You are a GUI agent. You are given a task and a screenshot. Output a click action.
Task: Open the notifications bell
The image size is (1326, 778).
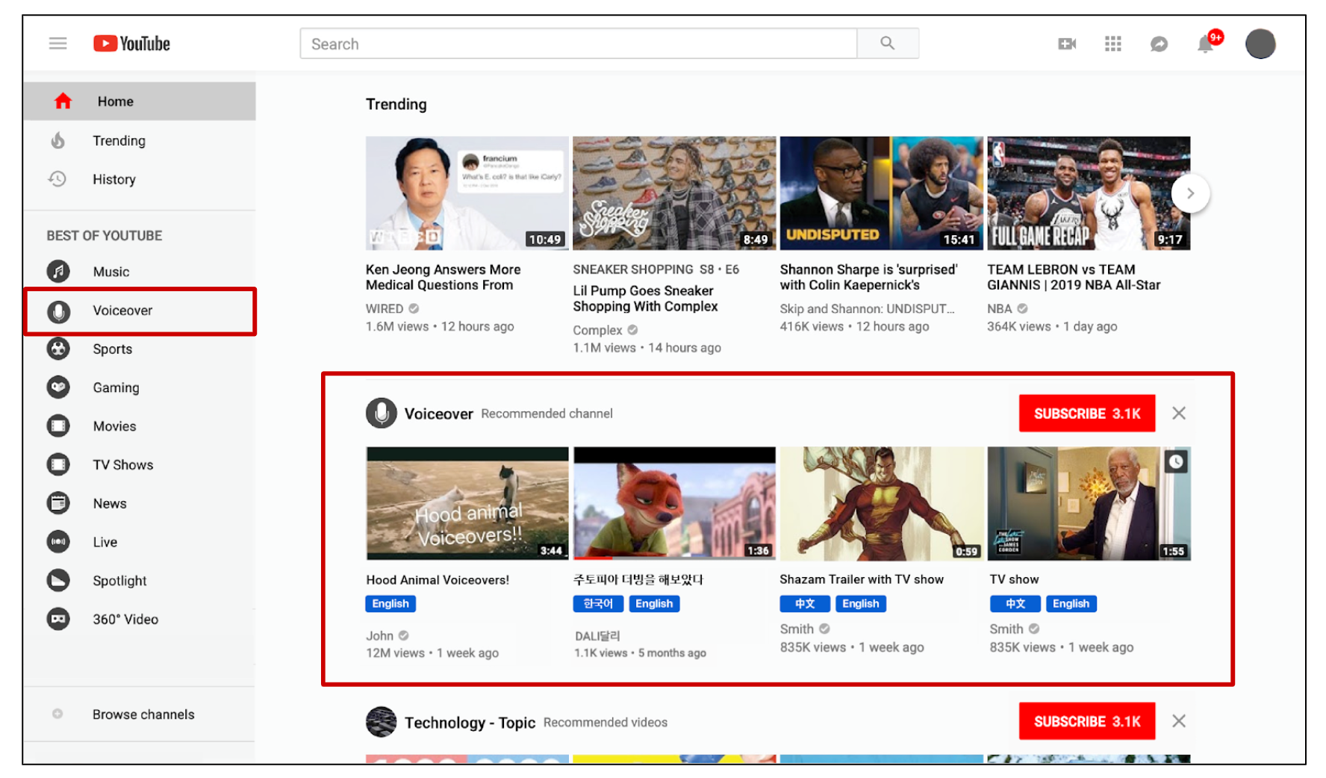(1205, 44)
